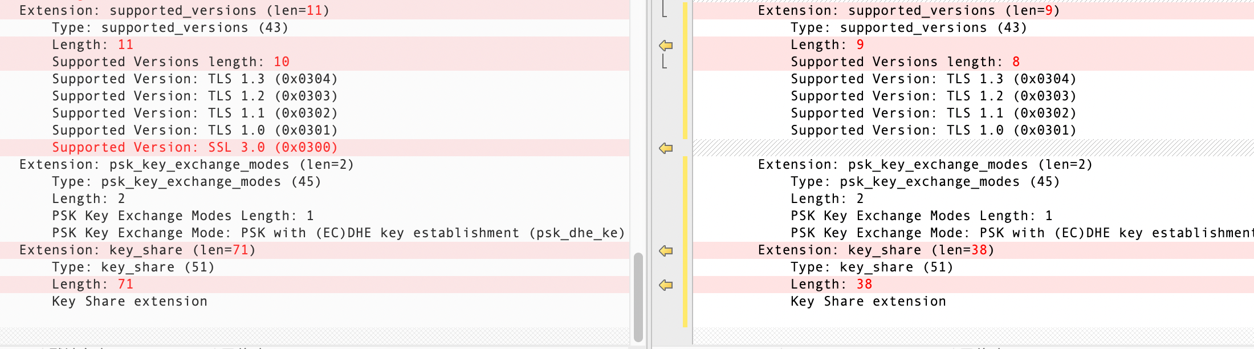1254x349 pixels.
Task: Click the left pane vertical scrollbar thumb
Action: pos(638,297)
